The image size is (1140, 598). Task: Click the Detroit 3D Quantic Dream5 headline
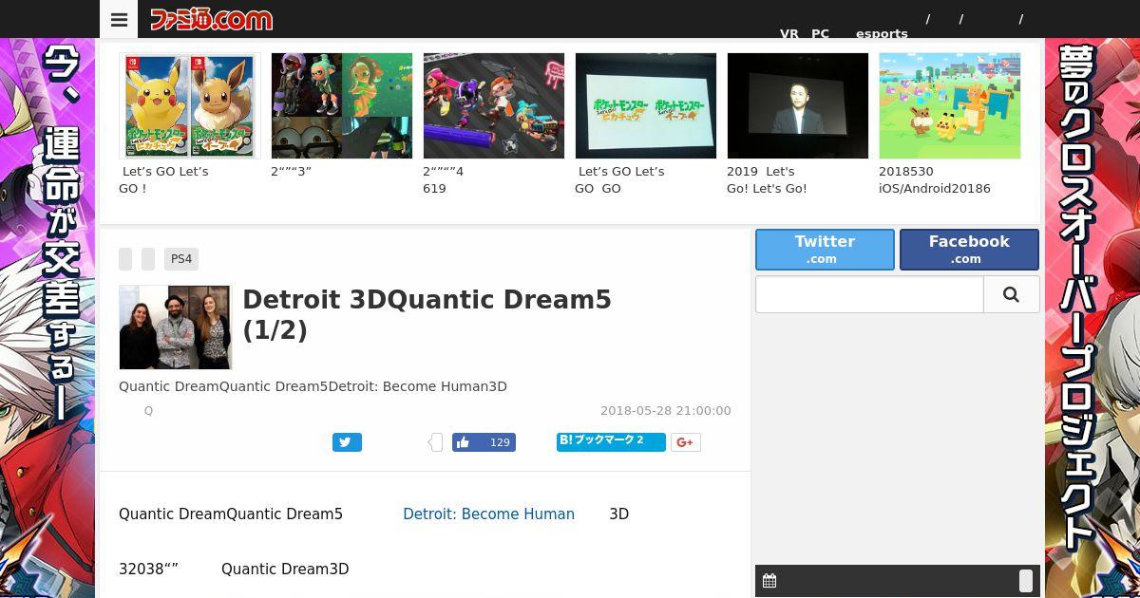tap(427, 314)
